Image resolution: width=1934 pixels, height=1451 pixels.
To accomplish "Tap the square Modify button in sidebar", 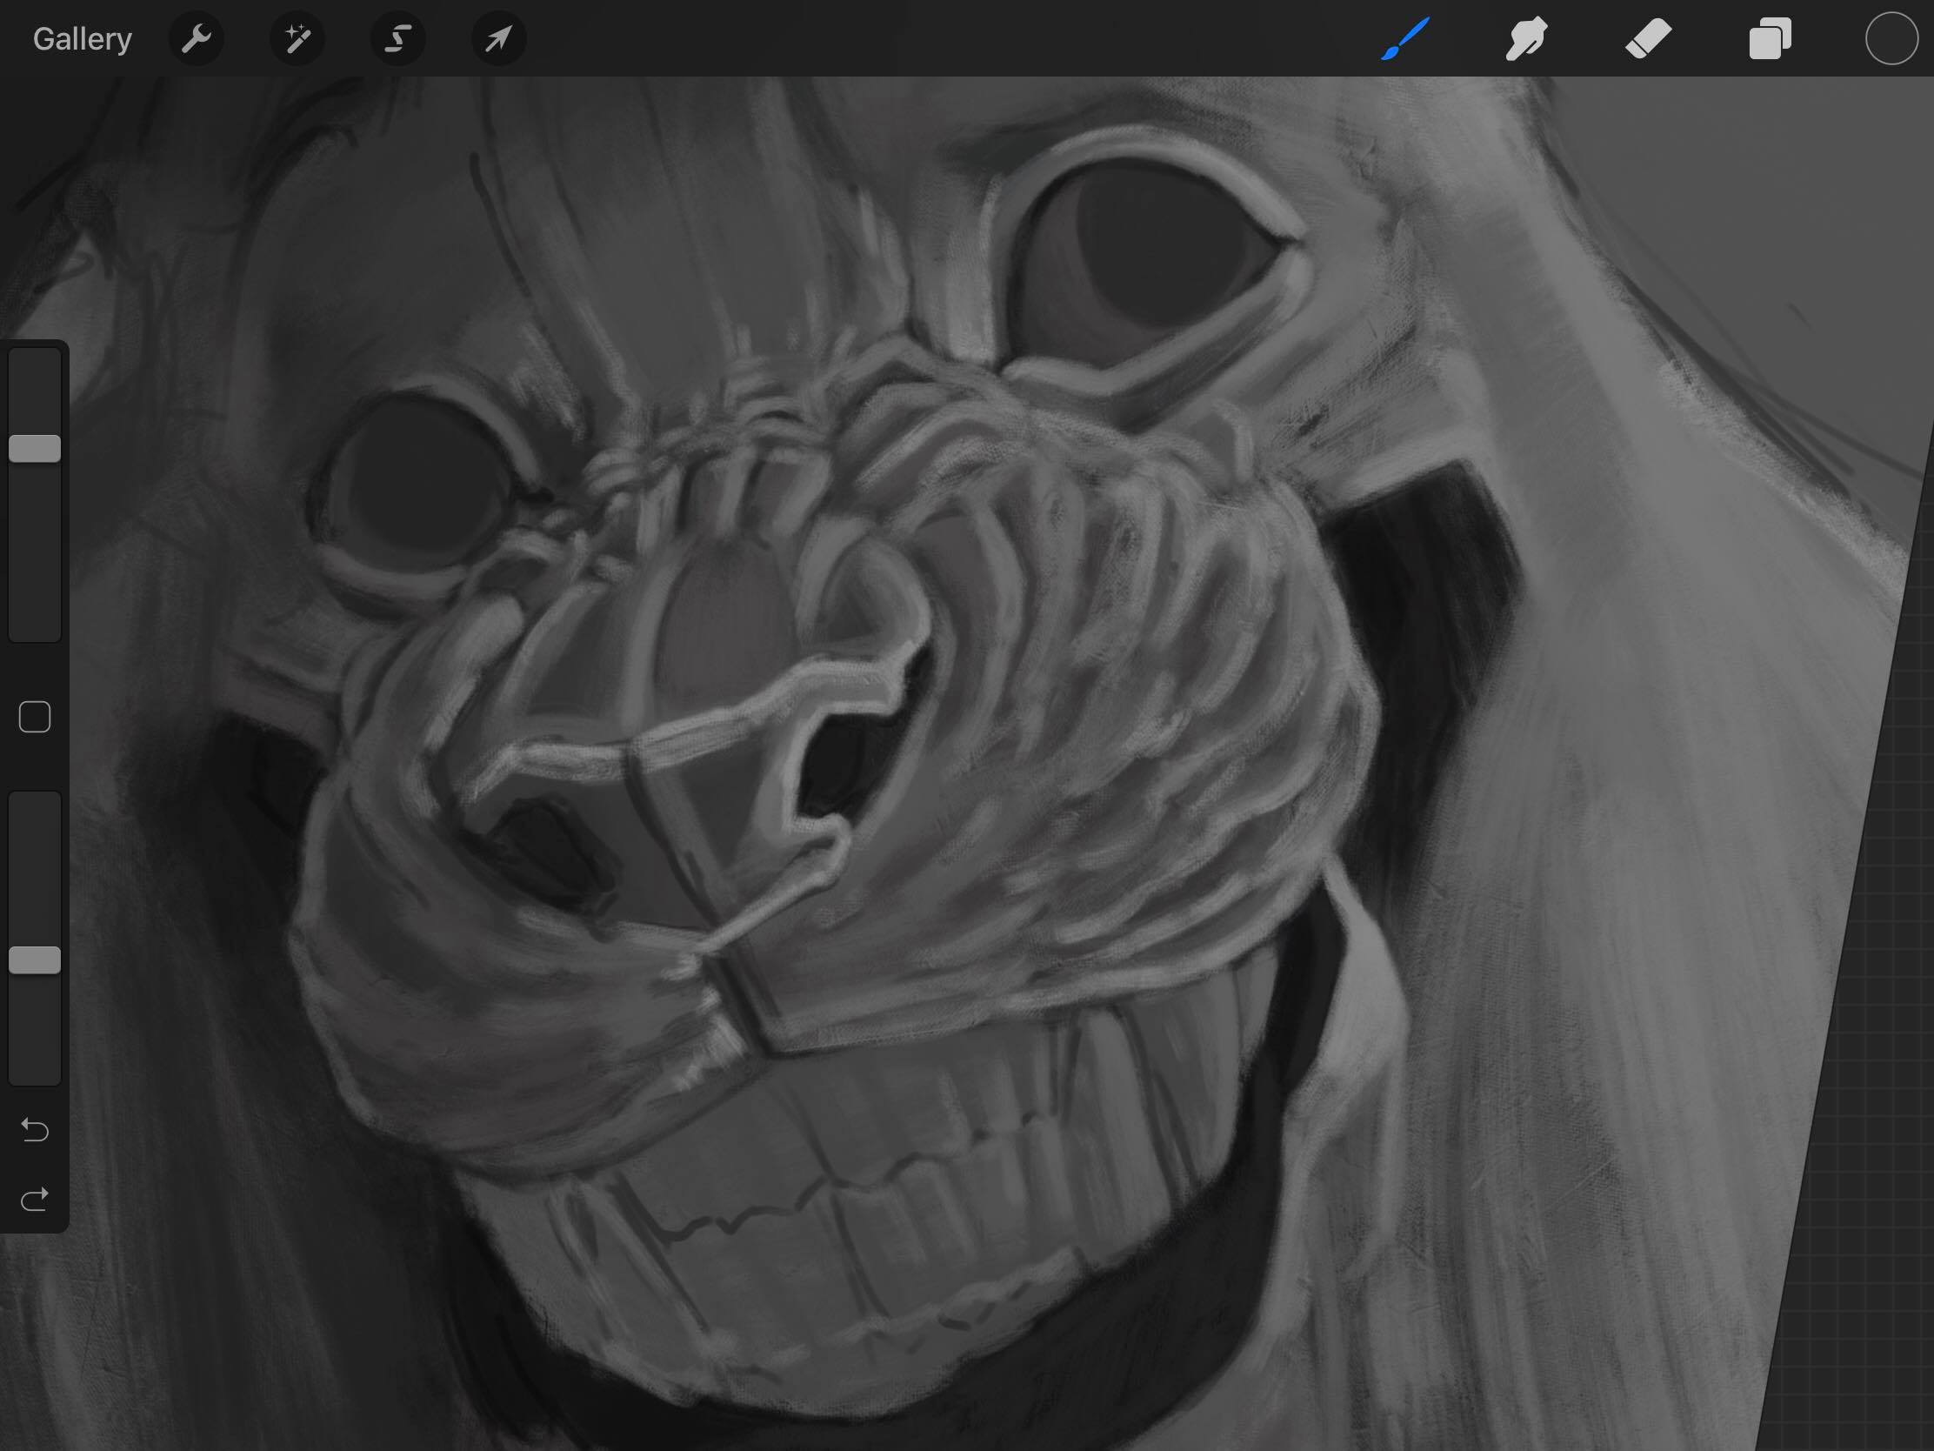I will (35, 717).
